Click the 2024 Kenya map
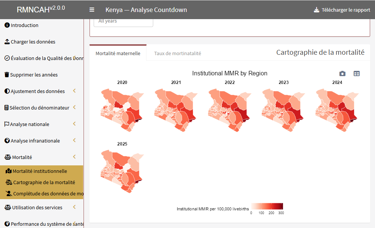The width and height of the screenshot is (375, 228). point(337,110)
